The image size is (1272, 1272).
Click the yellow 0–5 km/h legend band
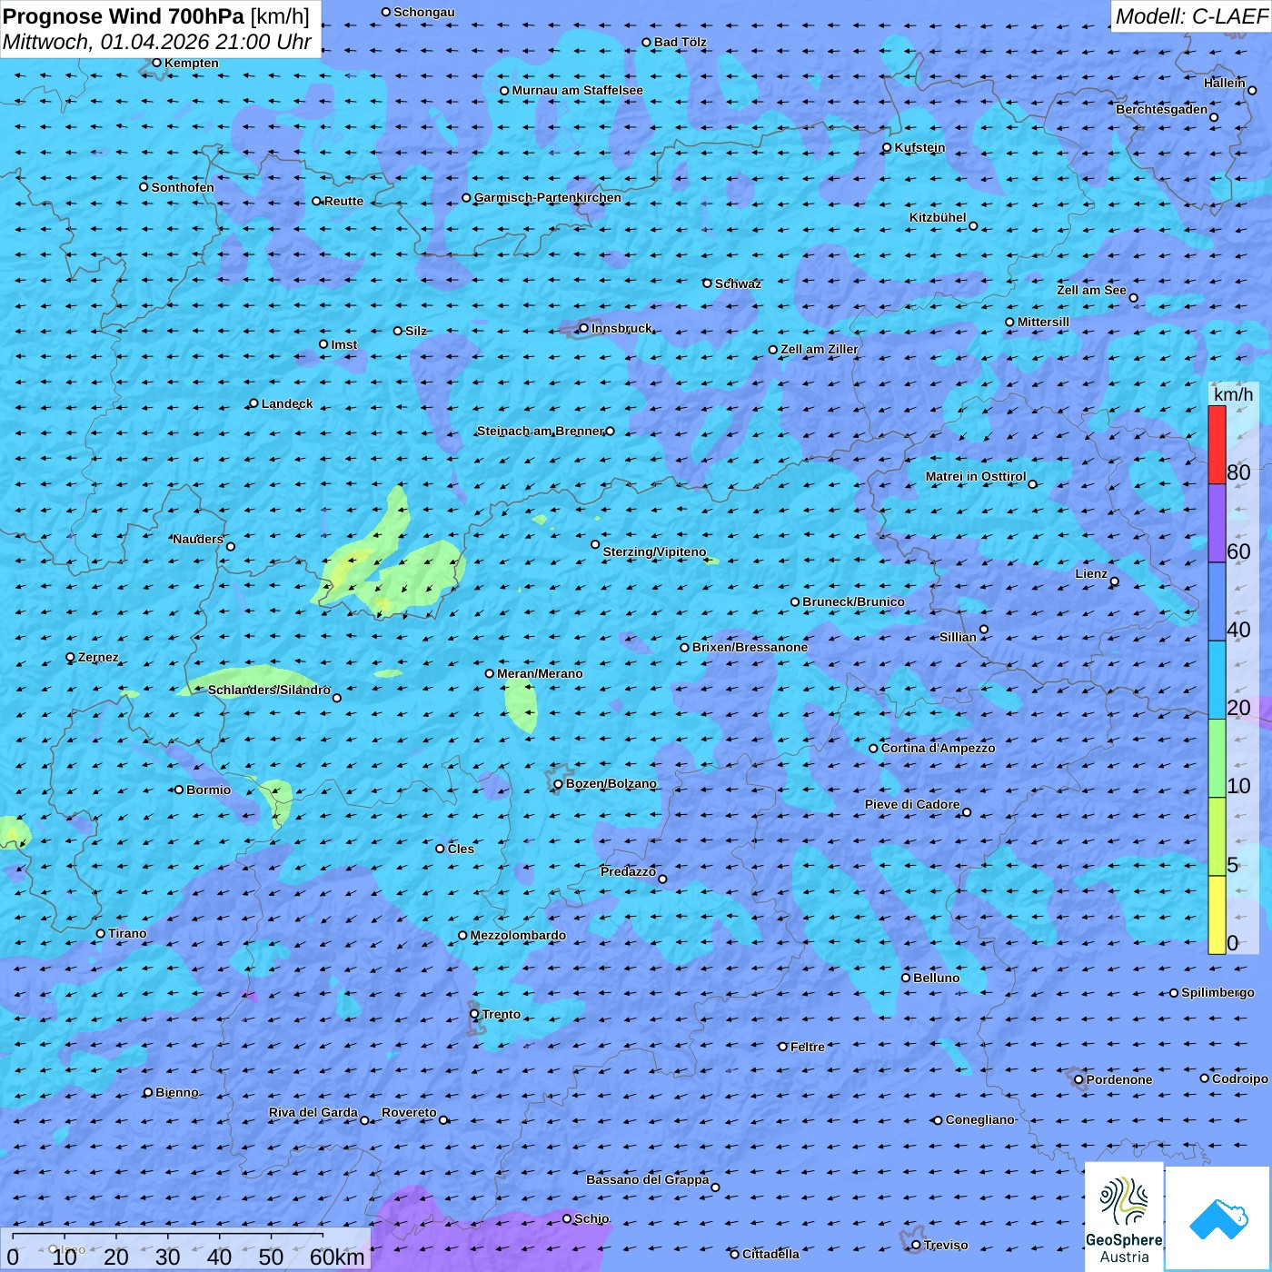tap(1217, 915)
